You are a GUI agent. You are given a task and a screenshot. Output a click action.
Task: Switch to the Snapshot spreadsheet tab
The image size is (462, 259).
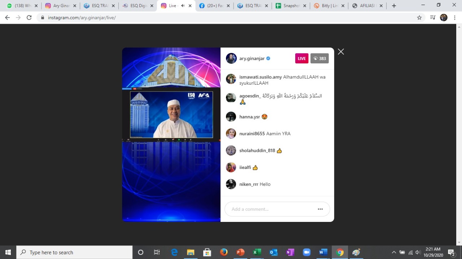[x=290, y=6]
